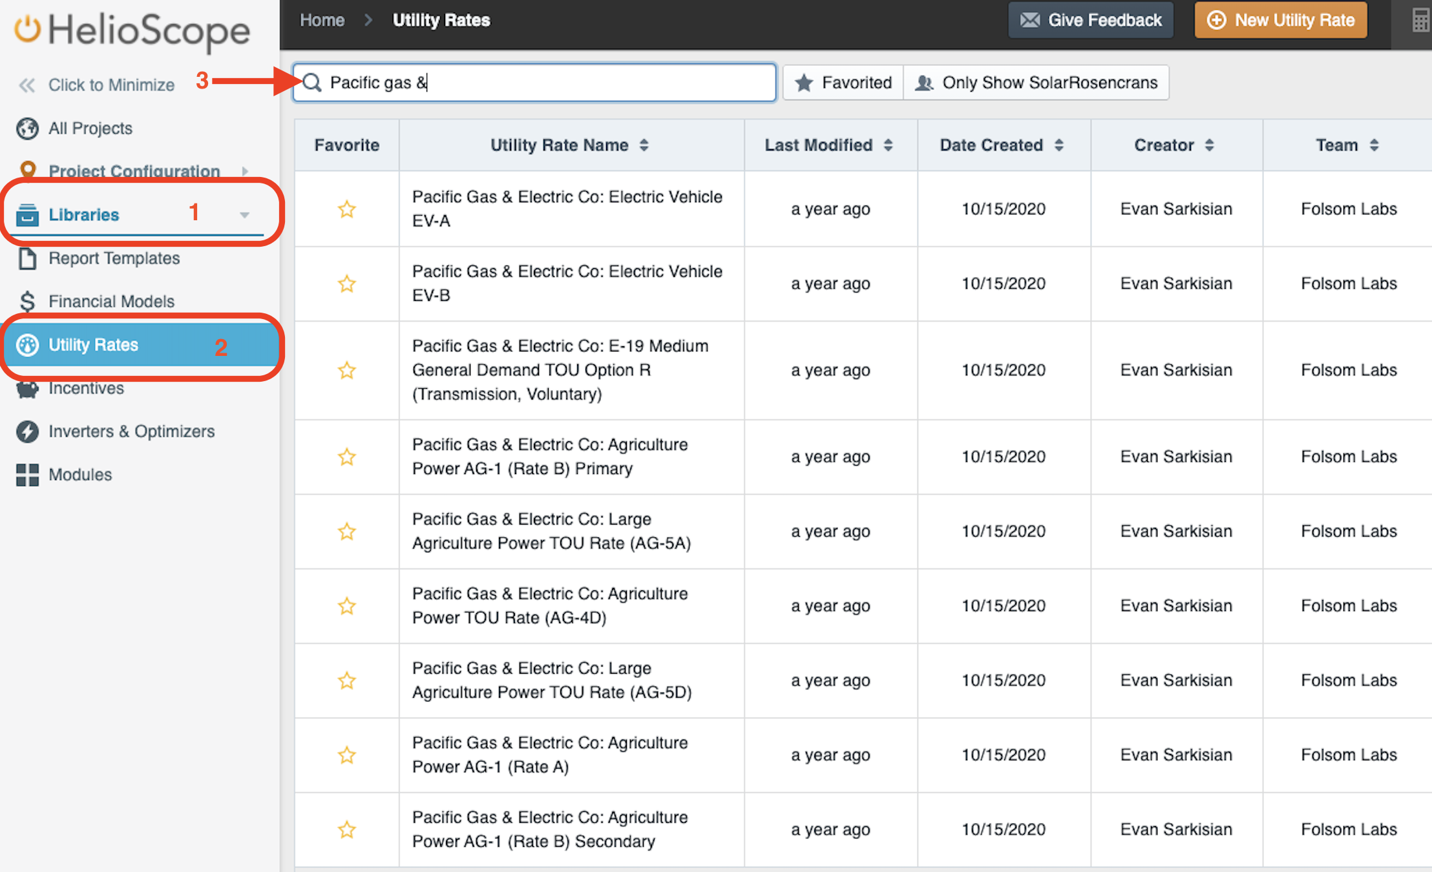
Task: Click the plus icon in New Utility Rate
Action: pos(1216,20)
